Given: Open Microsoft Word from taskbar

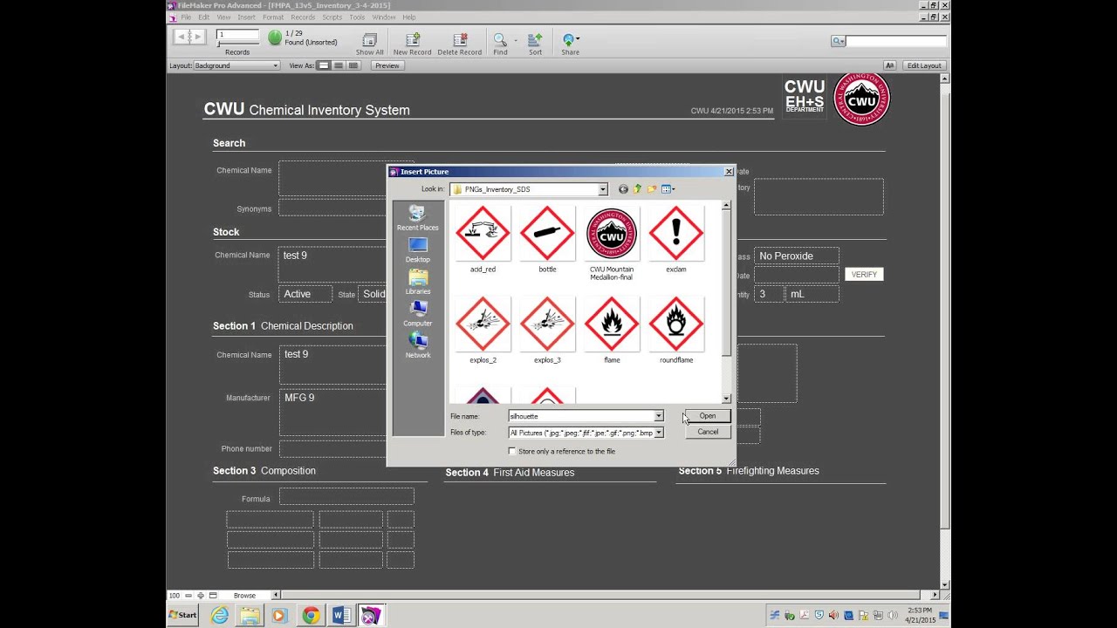Looking at the screenshot, I should tap(341, 616).
